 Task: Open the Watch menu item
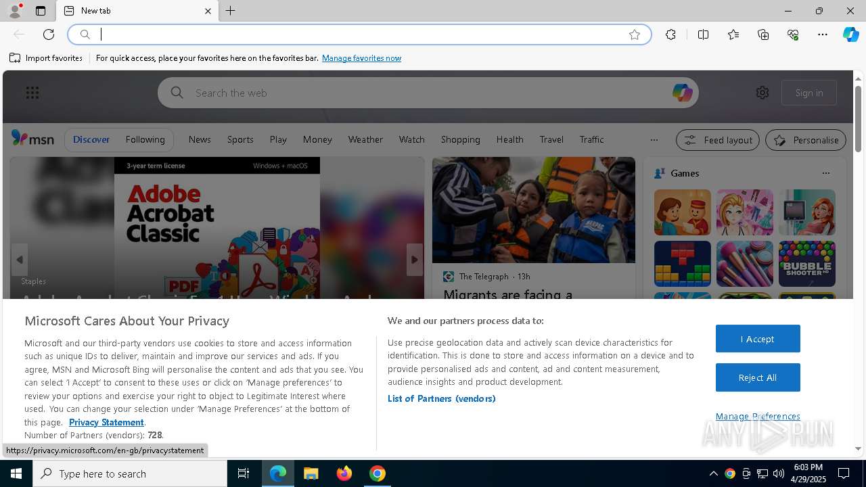click(411, 139)
